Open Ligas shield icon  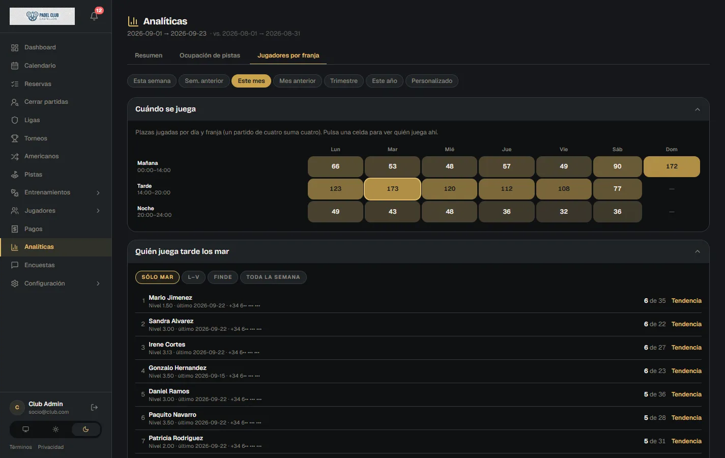15,120
